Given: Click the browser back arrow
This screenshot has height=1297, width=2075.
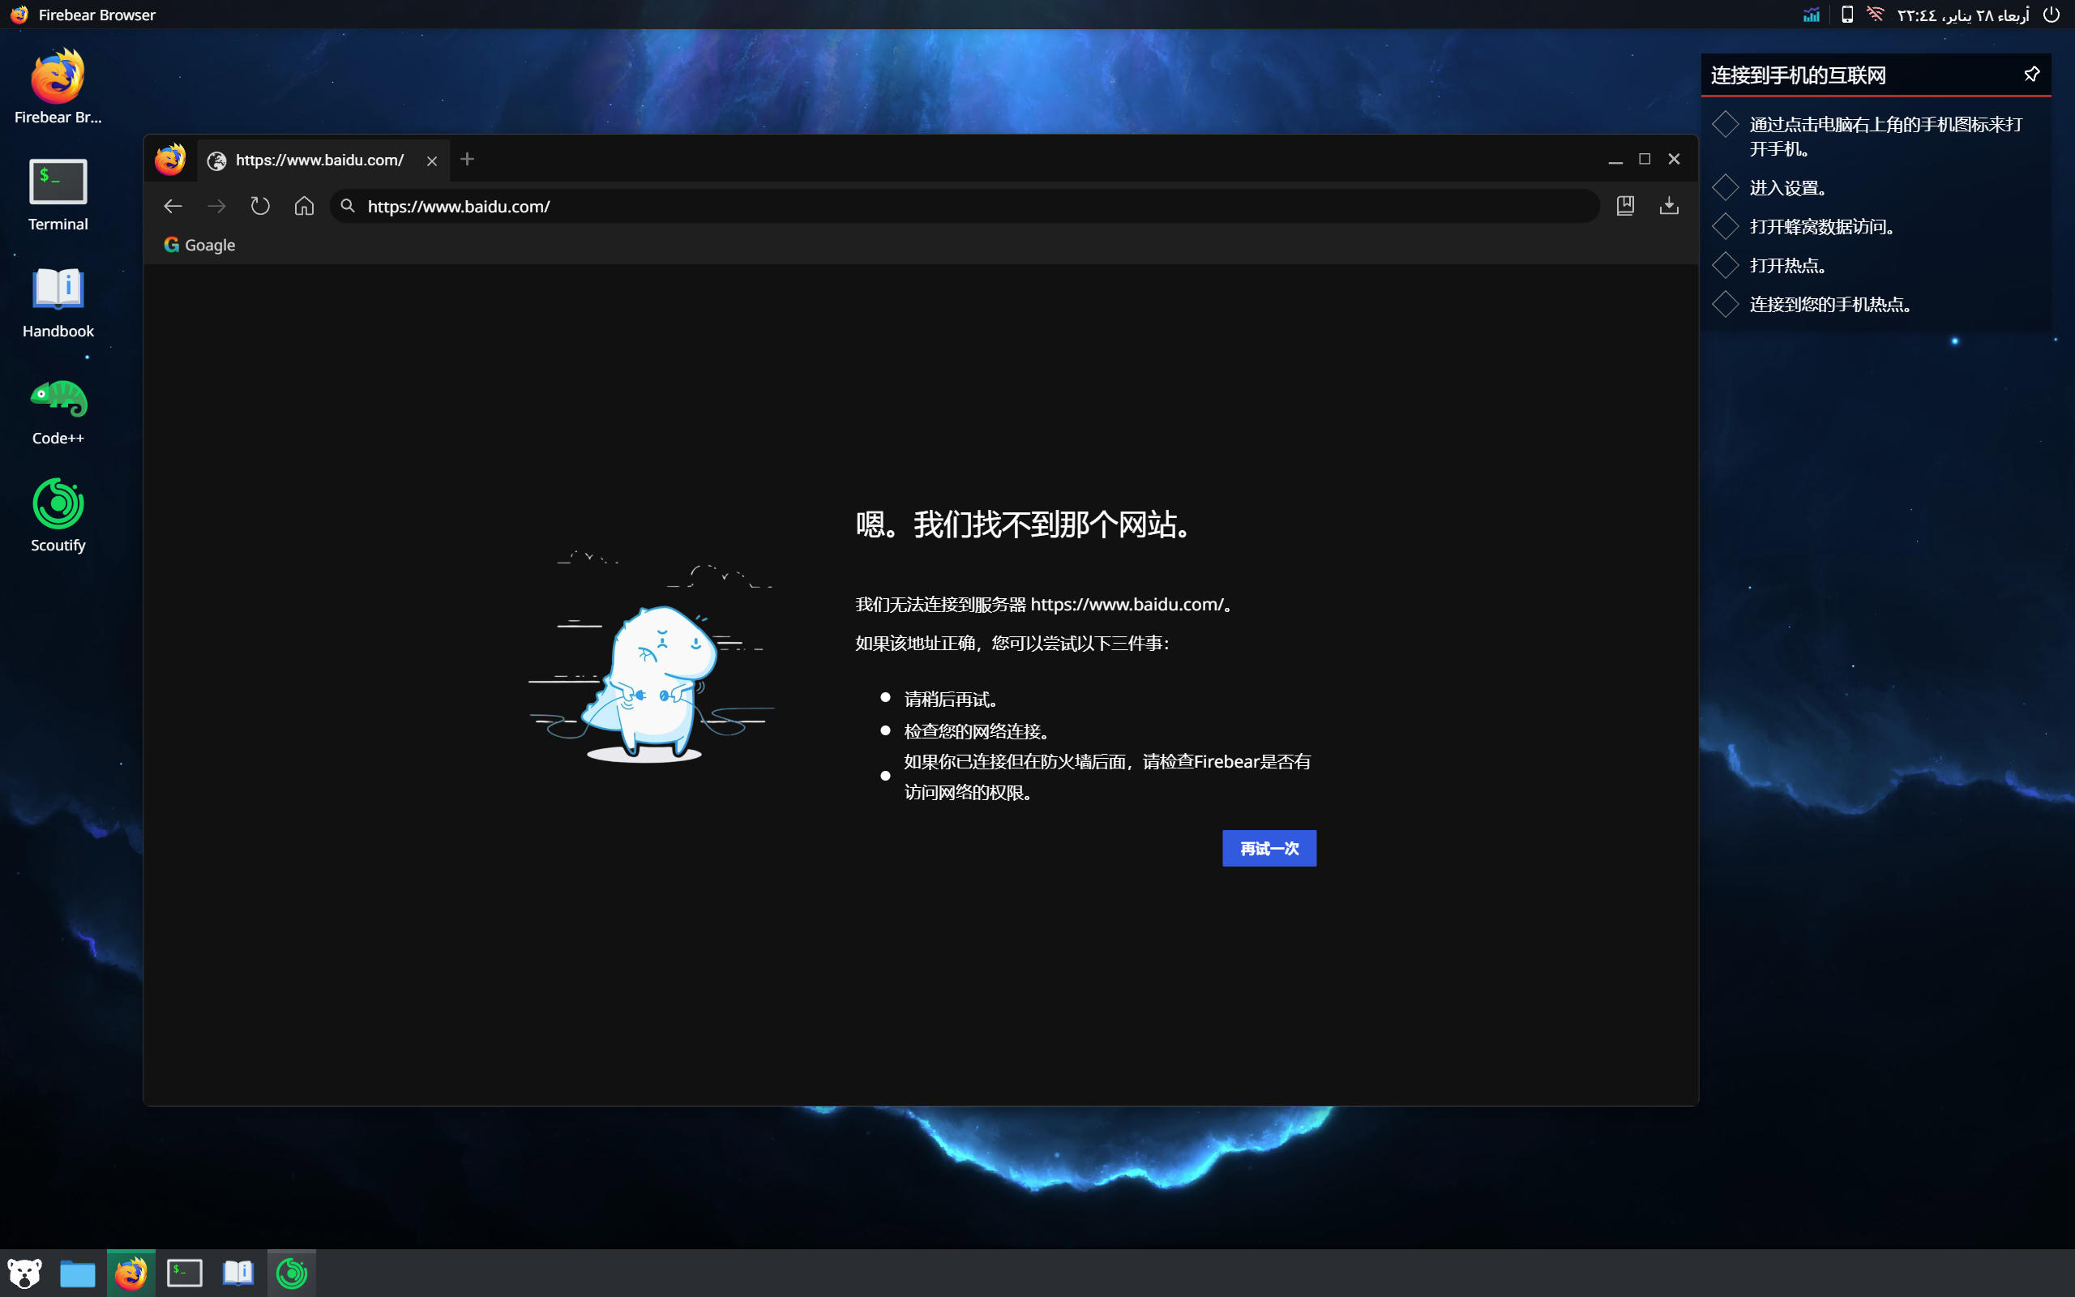Looking at the screenshot, I should pos(173,206).
